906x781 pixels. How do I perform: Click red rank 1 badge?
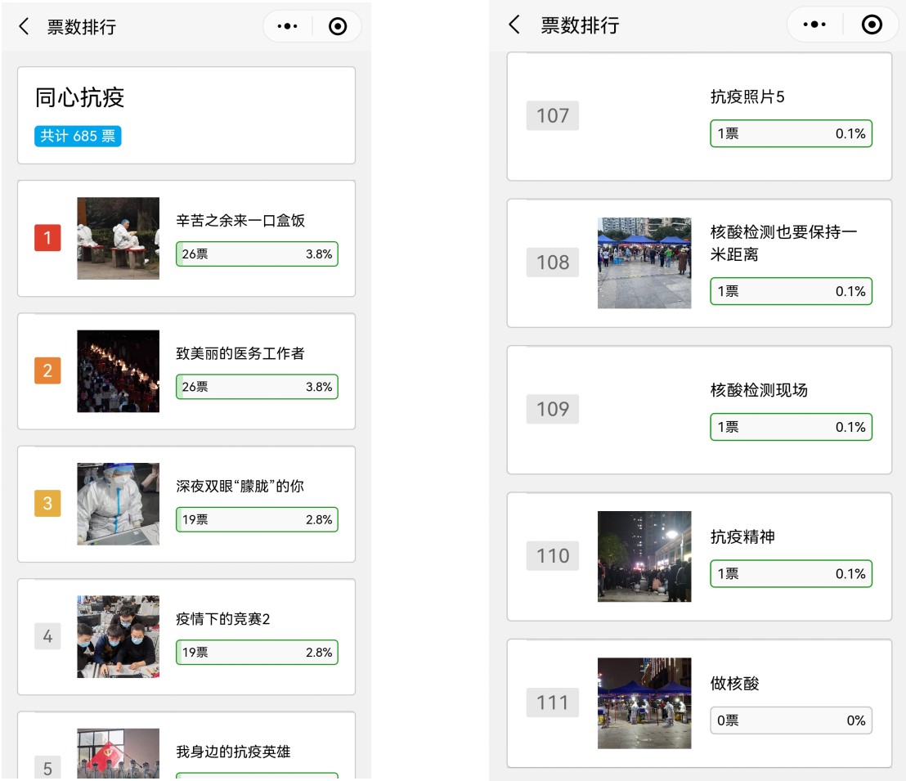[x=47, y=238]
